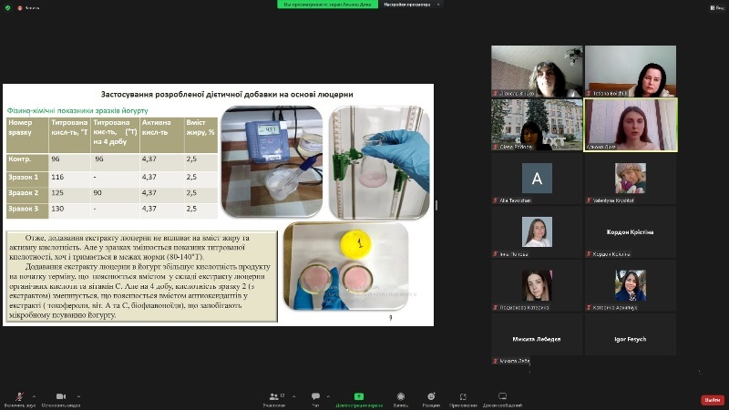Click the 'Фізико-хімічні показники зразків йогурту' heading
729x410 pixels.
coord(77,110)
